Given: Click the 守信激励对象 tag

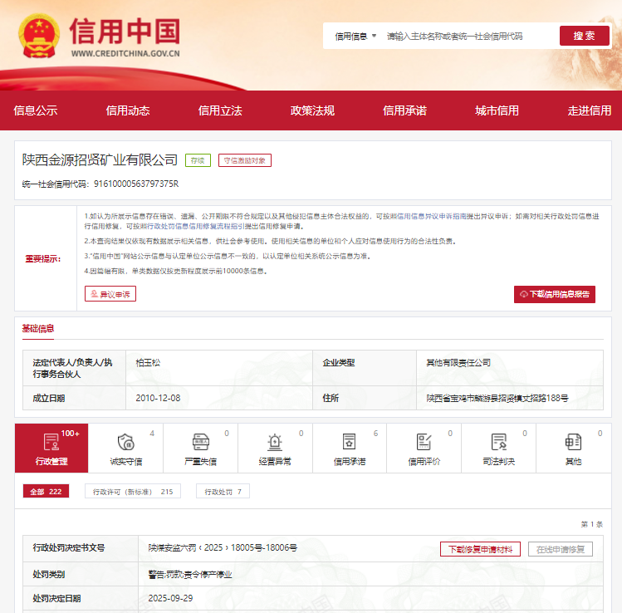Looking at the screenshot, I should tap(245, 160).
